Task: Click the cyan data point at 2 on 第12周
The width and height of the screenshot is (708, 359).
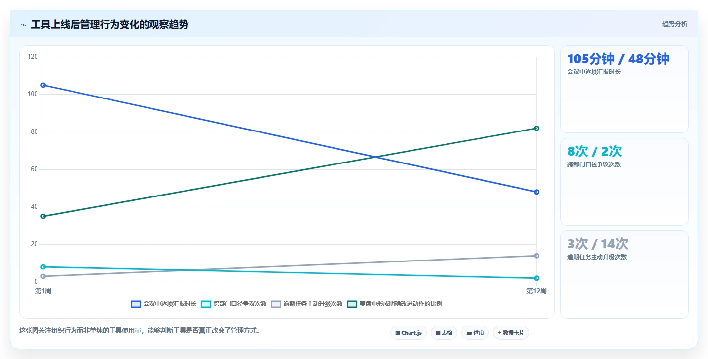Action: coord(536,278)
